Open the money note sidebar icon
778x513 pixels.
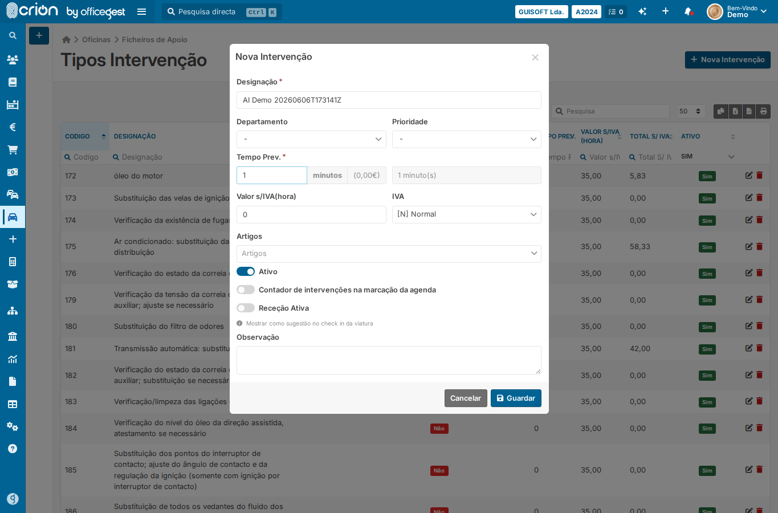(x=13, y=172)
